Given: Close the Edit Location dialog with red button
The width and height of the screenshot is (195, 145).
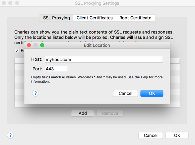Looking at the screenshot, I should (x=29, y=45).
